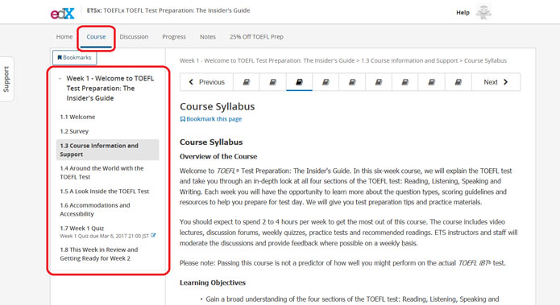Open the sixth unit book icon

[x=379, y=82]
